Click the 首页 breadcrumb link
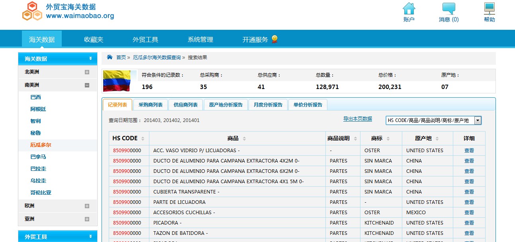The width and height of the screenshot is (515, 242). [x=121, y=58]
